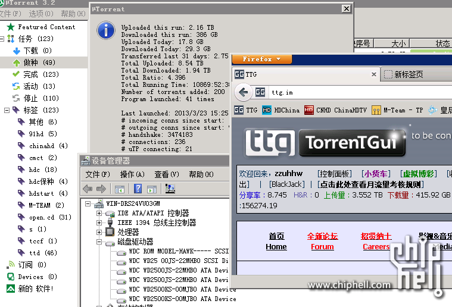This screenshot has width=452, height=307.
Task: Open µTorrent 帮助(H) menu
Action: pos(73,14)
